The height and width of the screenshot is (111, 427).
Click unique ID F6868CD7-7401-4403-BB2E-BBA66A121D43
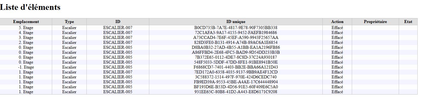point(236,67)
